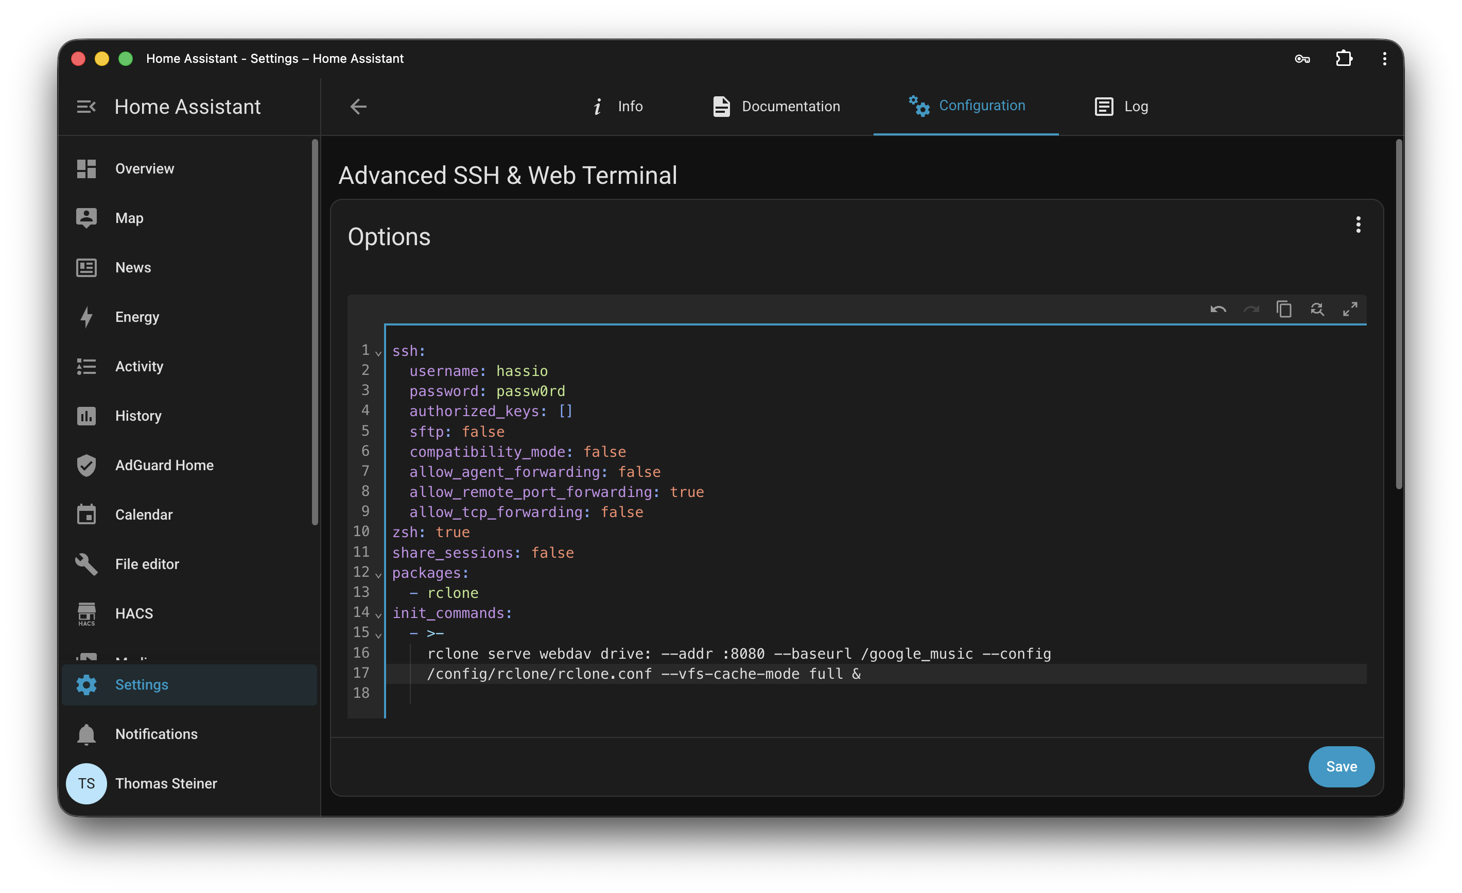Expand the code editor to fullscreen
This screenshot has height=893, width=1462.
pos(1350,310)
